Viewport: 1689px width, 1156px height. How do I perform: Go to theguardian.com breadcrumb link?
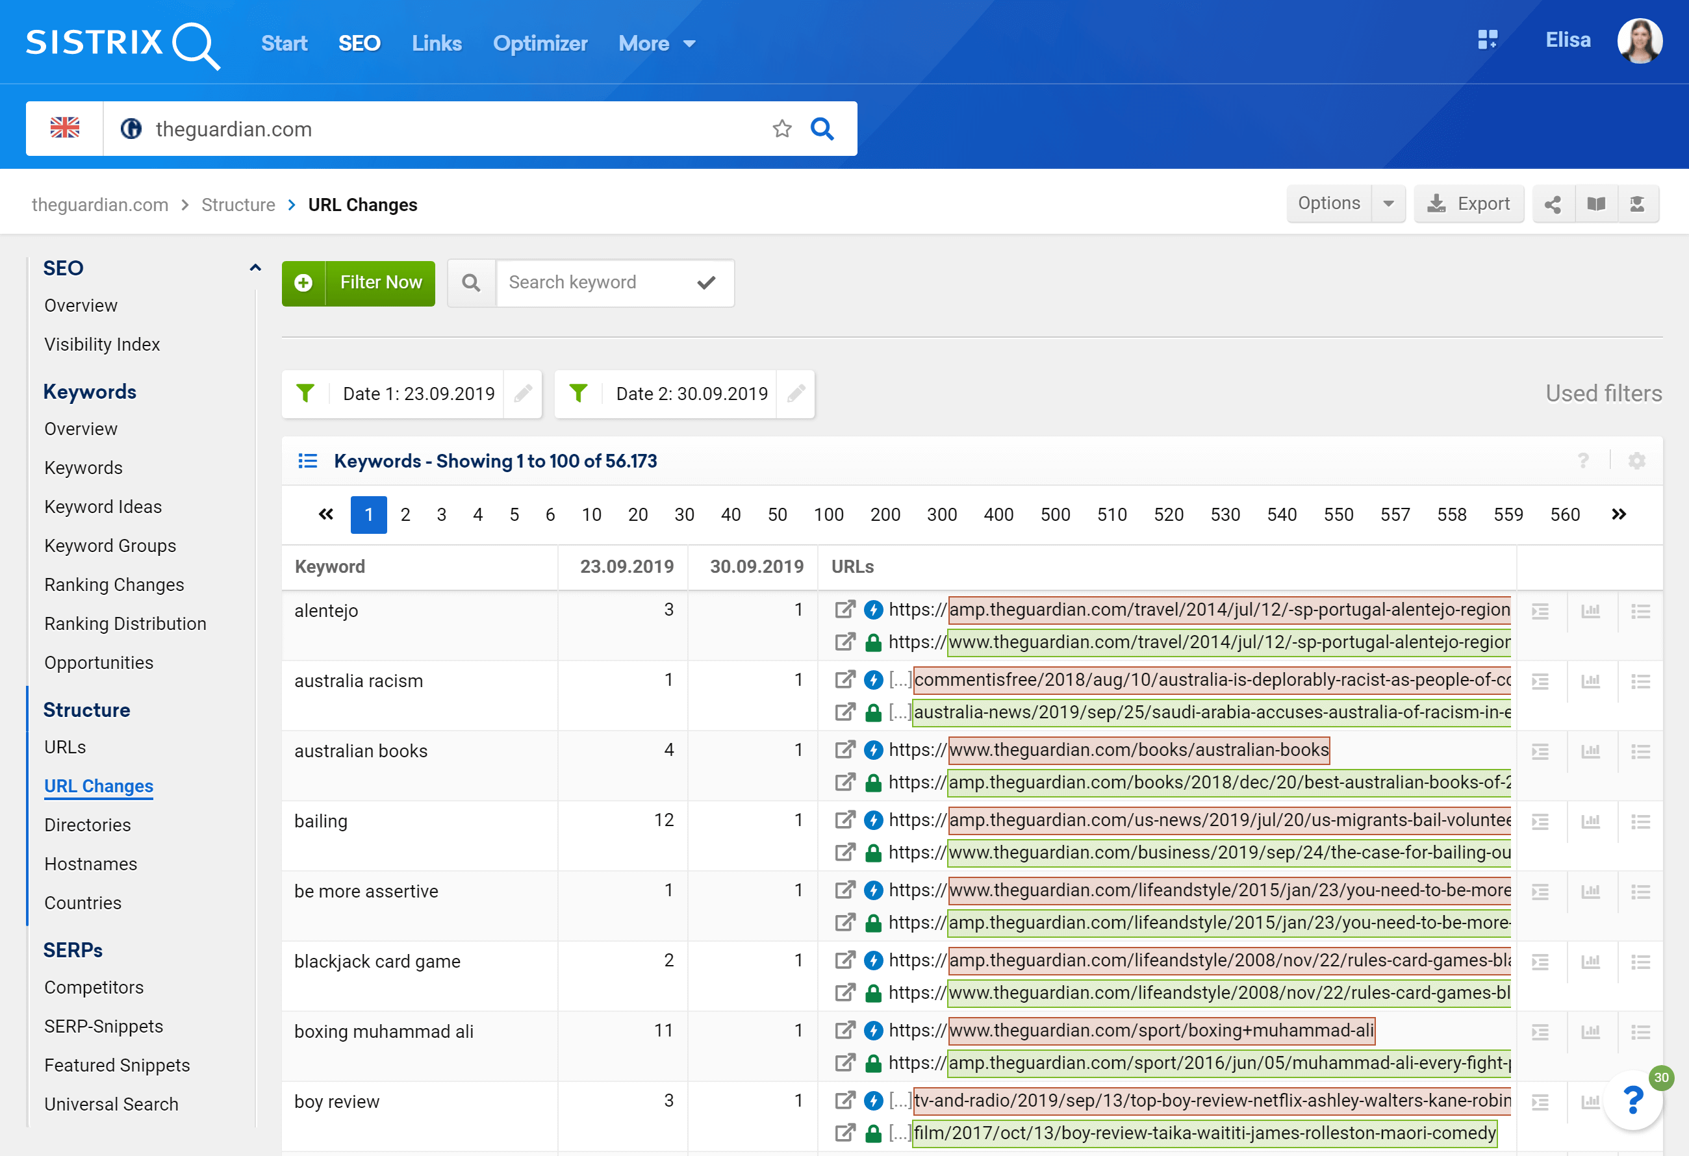[x=99, y=205]
